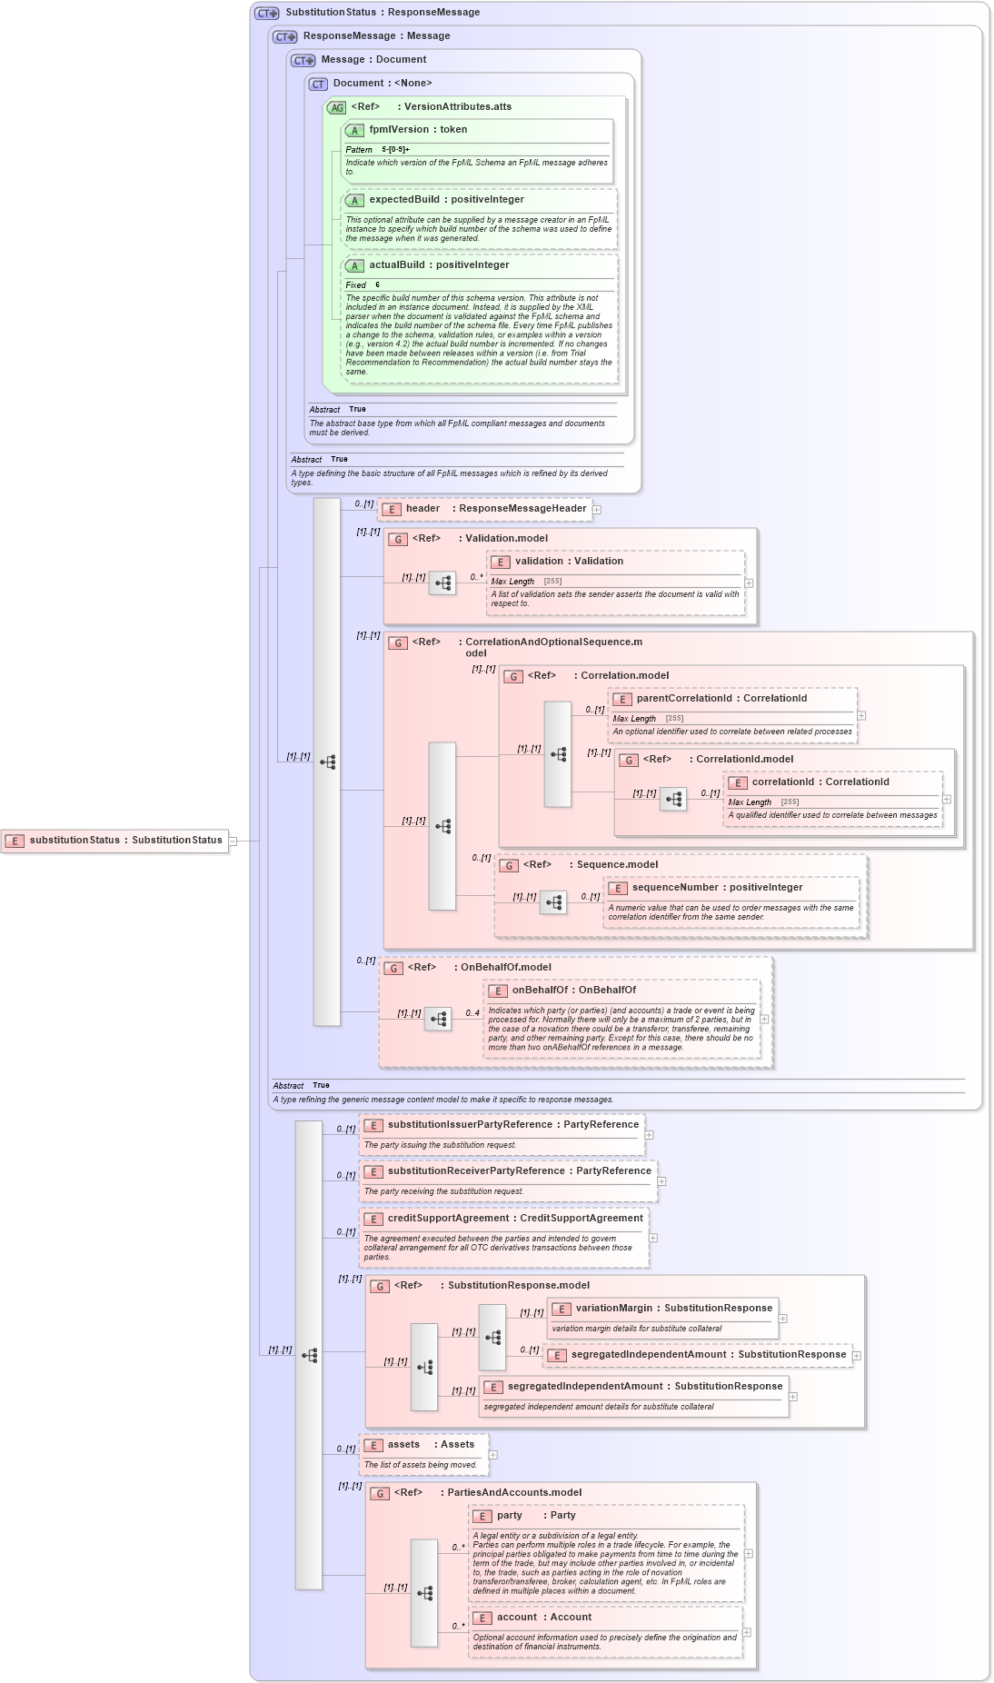The image size is (994, 1683).
Task: Click the CT icon of Message type
Action: click(x=303, y=60)
